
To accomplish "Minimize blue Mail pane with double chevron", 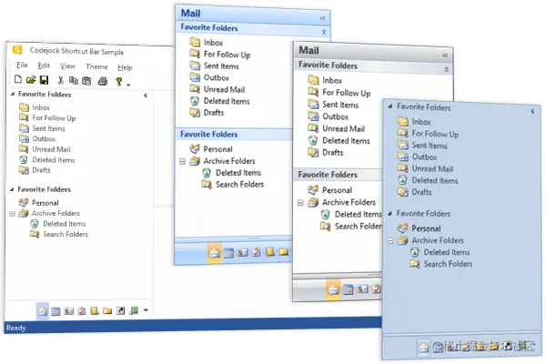I will click(x=323, y=18).
